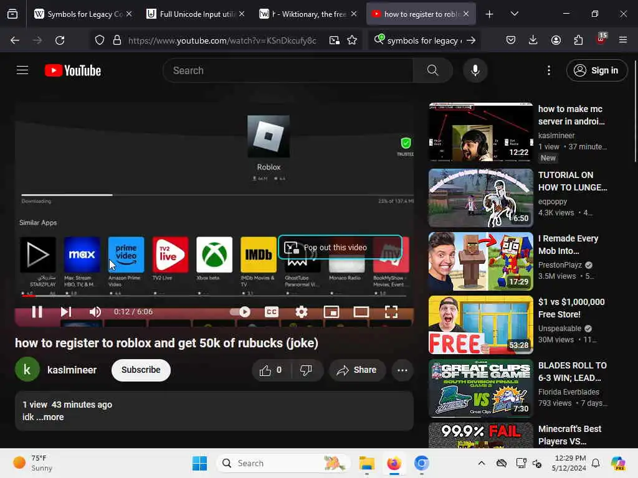Open the 75°F Sunny weather widget
Viewport: 638px width, 478px height.
point(34,463)
